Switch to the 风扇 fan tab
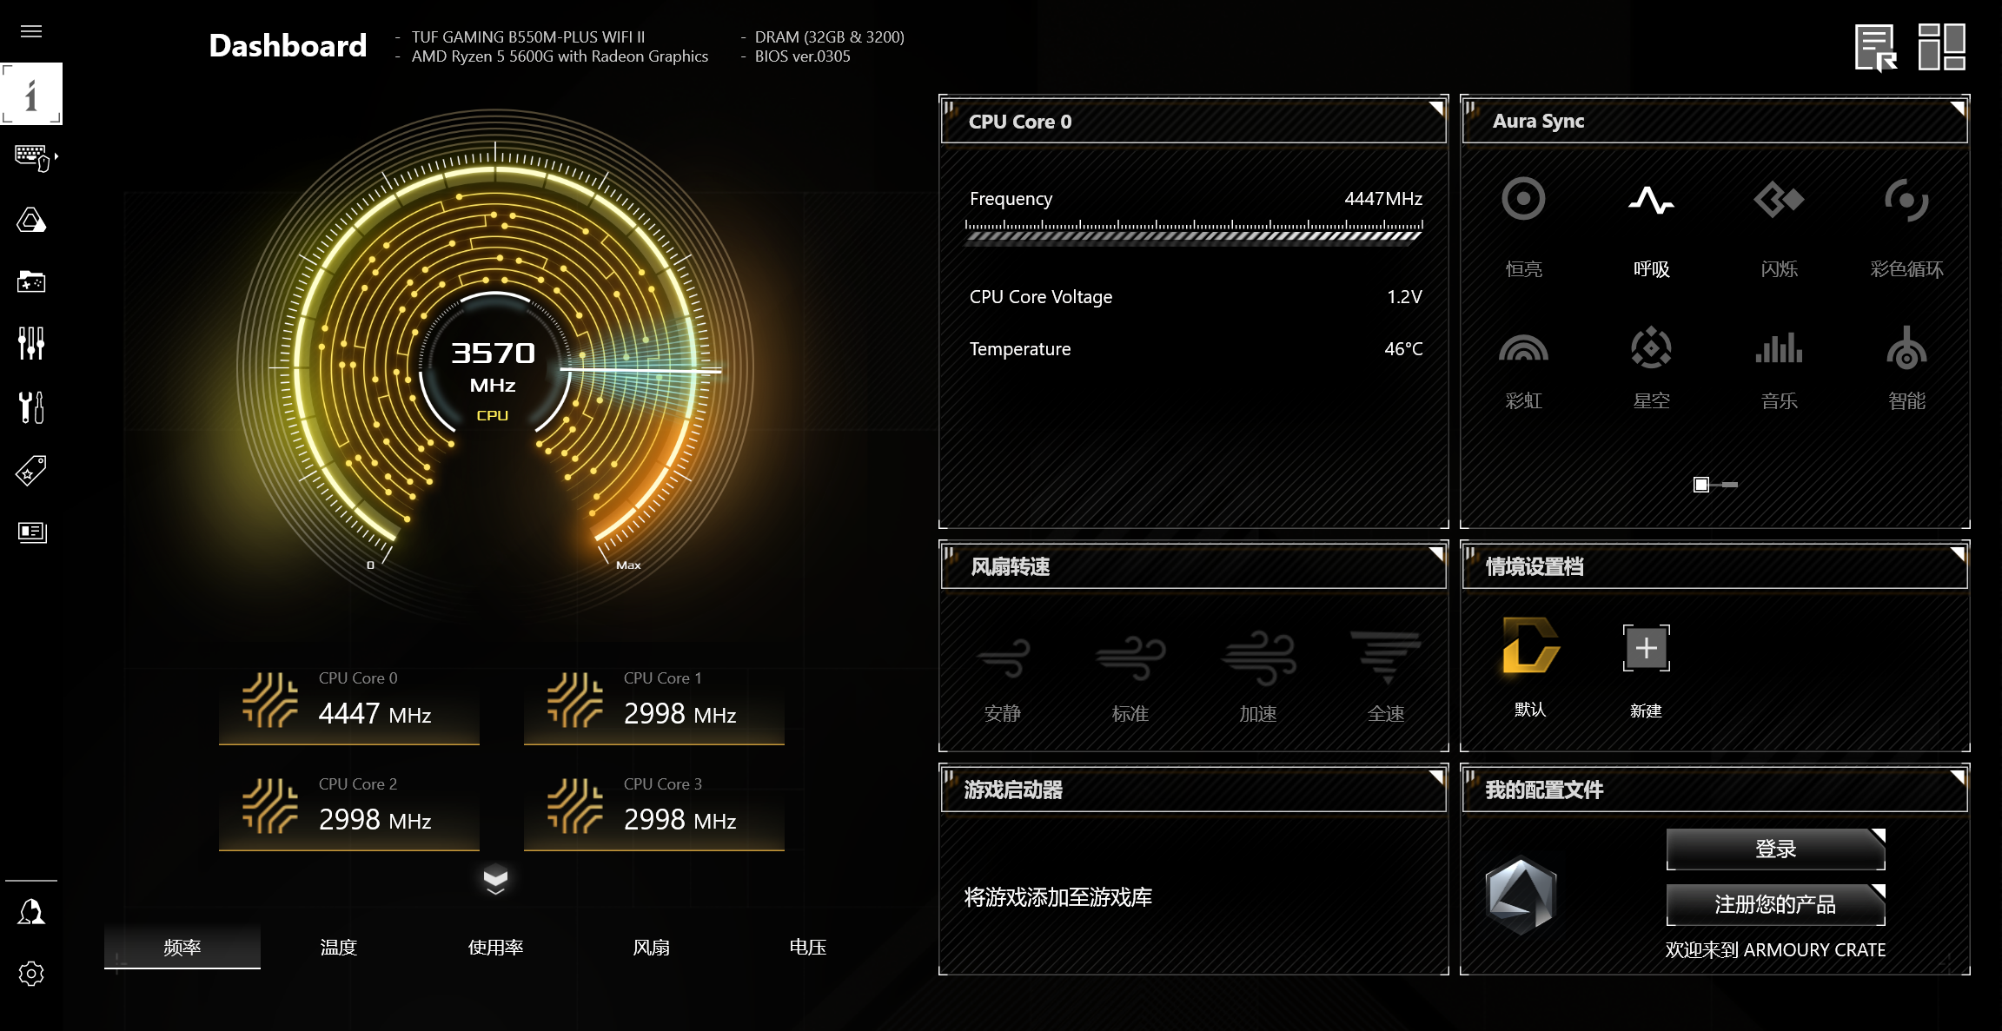2002x1031 pixels. pyautogui.click(x=652, y=948)
